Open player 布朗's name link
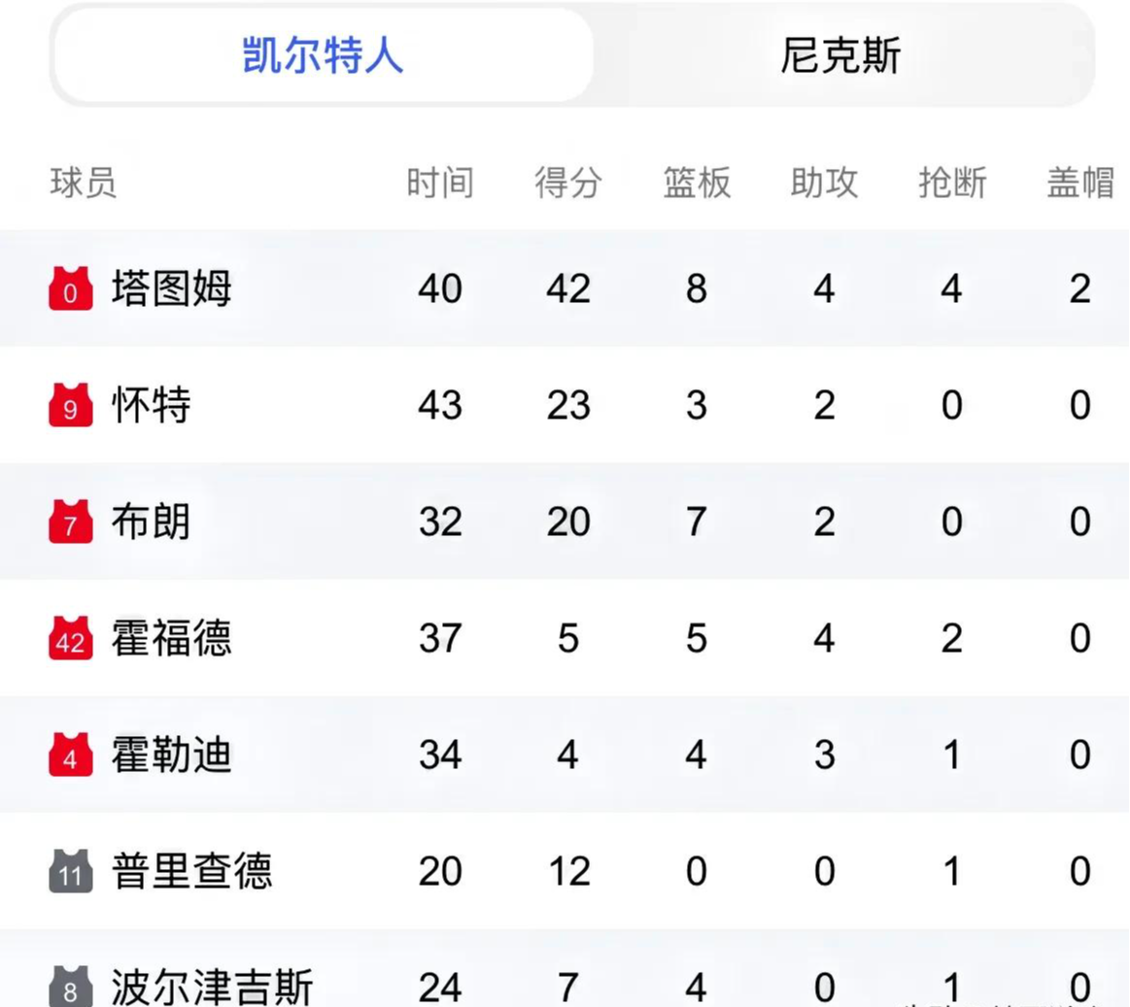Screen dimensions: 1130x1007 [x=152, y=521]
